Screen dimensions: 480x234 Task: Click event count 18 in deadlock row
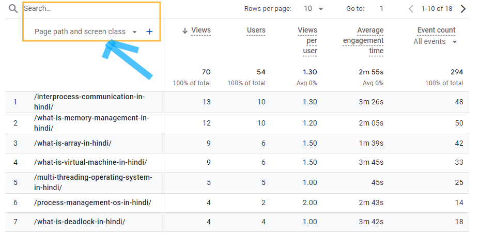coord(459,222)
